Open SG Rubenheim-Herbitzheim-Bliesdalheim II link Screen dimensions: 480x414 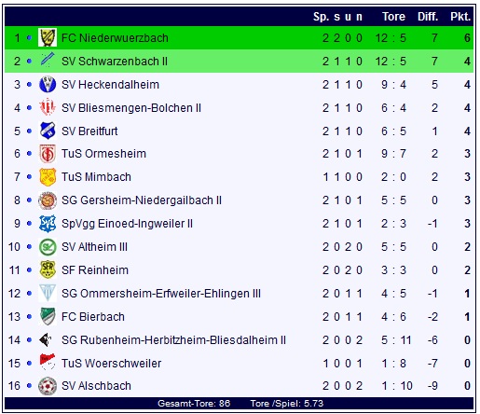click(173, 340)
